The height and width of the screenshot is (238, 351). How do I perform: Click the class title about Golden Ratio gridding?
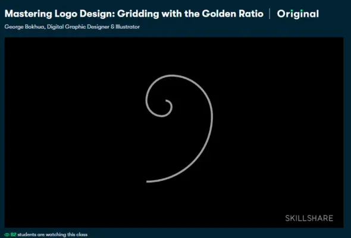pos(134,14)
